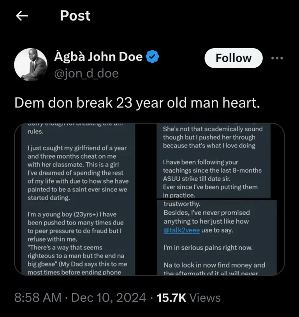Click the 8:58 AM timestamp
The height and width of the screenshot is (317, 299).
(x=38, y=298)
